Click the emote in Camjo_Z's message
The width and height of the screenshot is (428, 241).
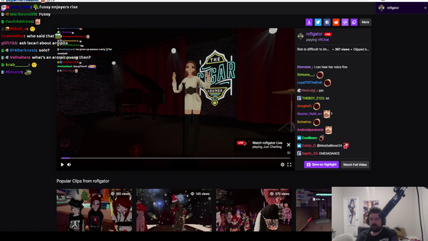click(x=346, y=146)
